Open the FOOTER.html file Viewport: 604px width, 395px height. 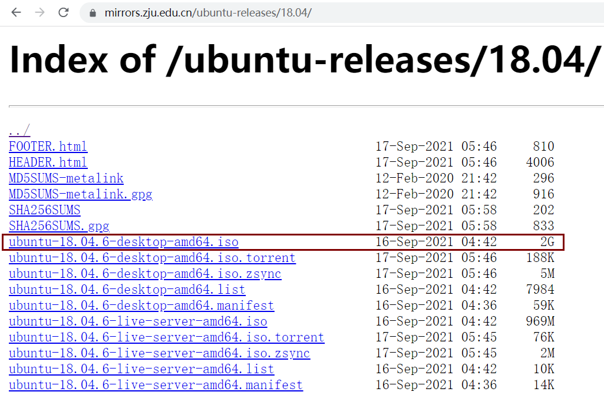tap(48, 146)
